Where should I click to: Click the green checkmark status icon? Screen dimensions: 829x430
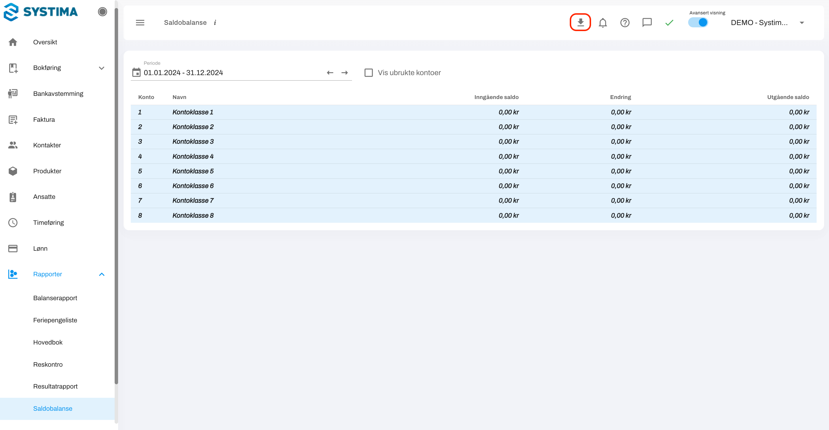[x=669, y=23]
